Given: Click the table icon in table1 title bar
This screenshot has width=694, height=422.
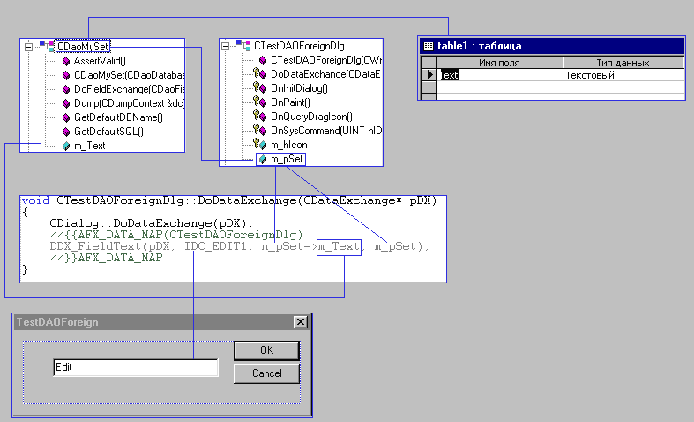Looking at the screenshot, I should (x=428, y=46).
